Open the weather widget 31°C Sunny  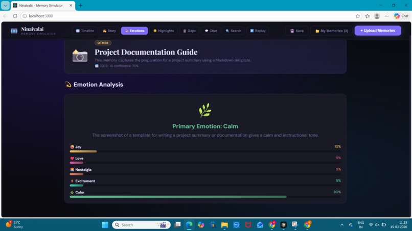pyautogui.click(x=15, y=225)
